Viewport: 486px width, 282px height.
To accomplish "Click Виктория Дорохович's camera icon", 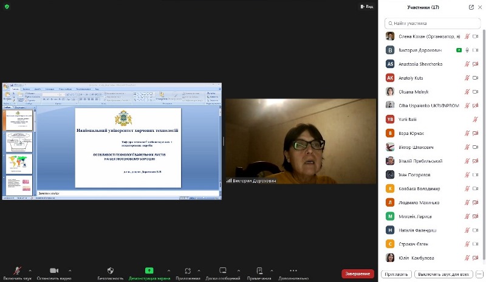I will [x=475, y=50].
